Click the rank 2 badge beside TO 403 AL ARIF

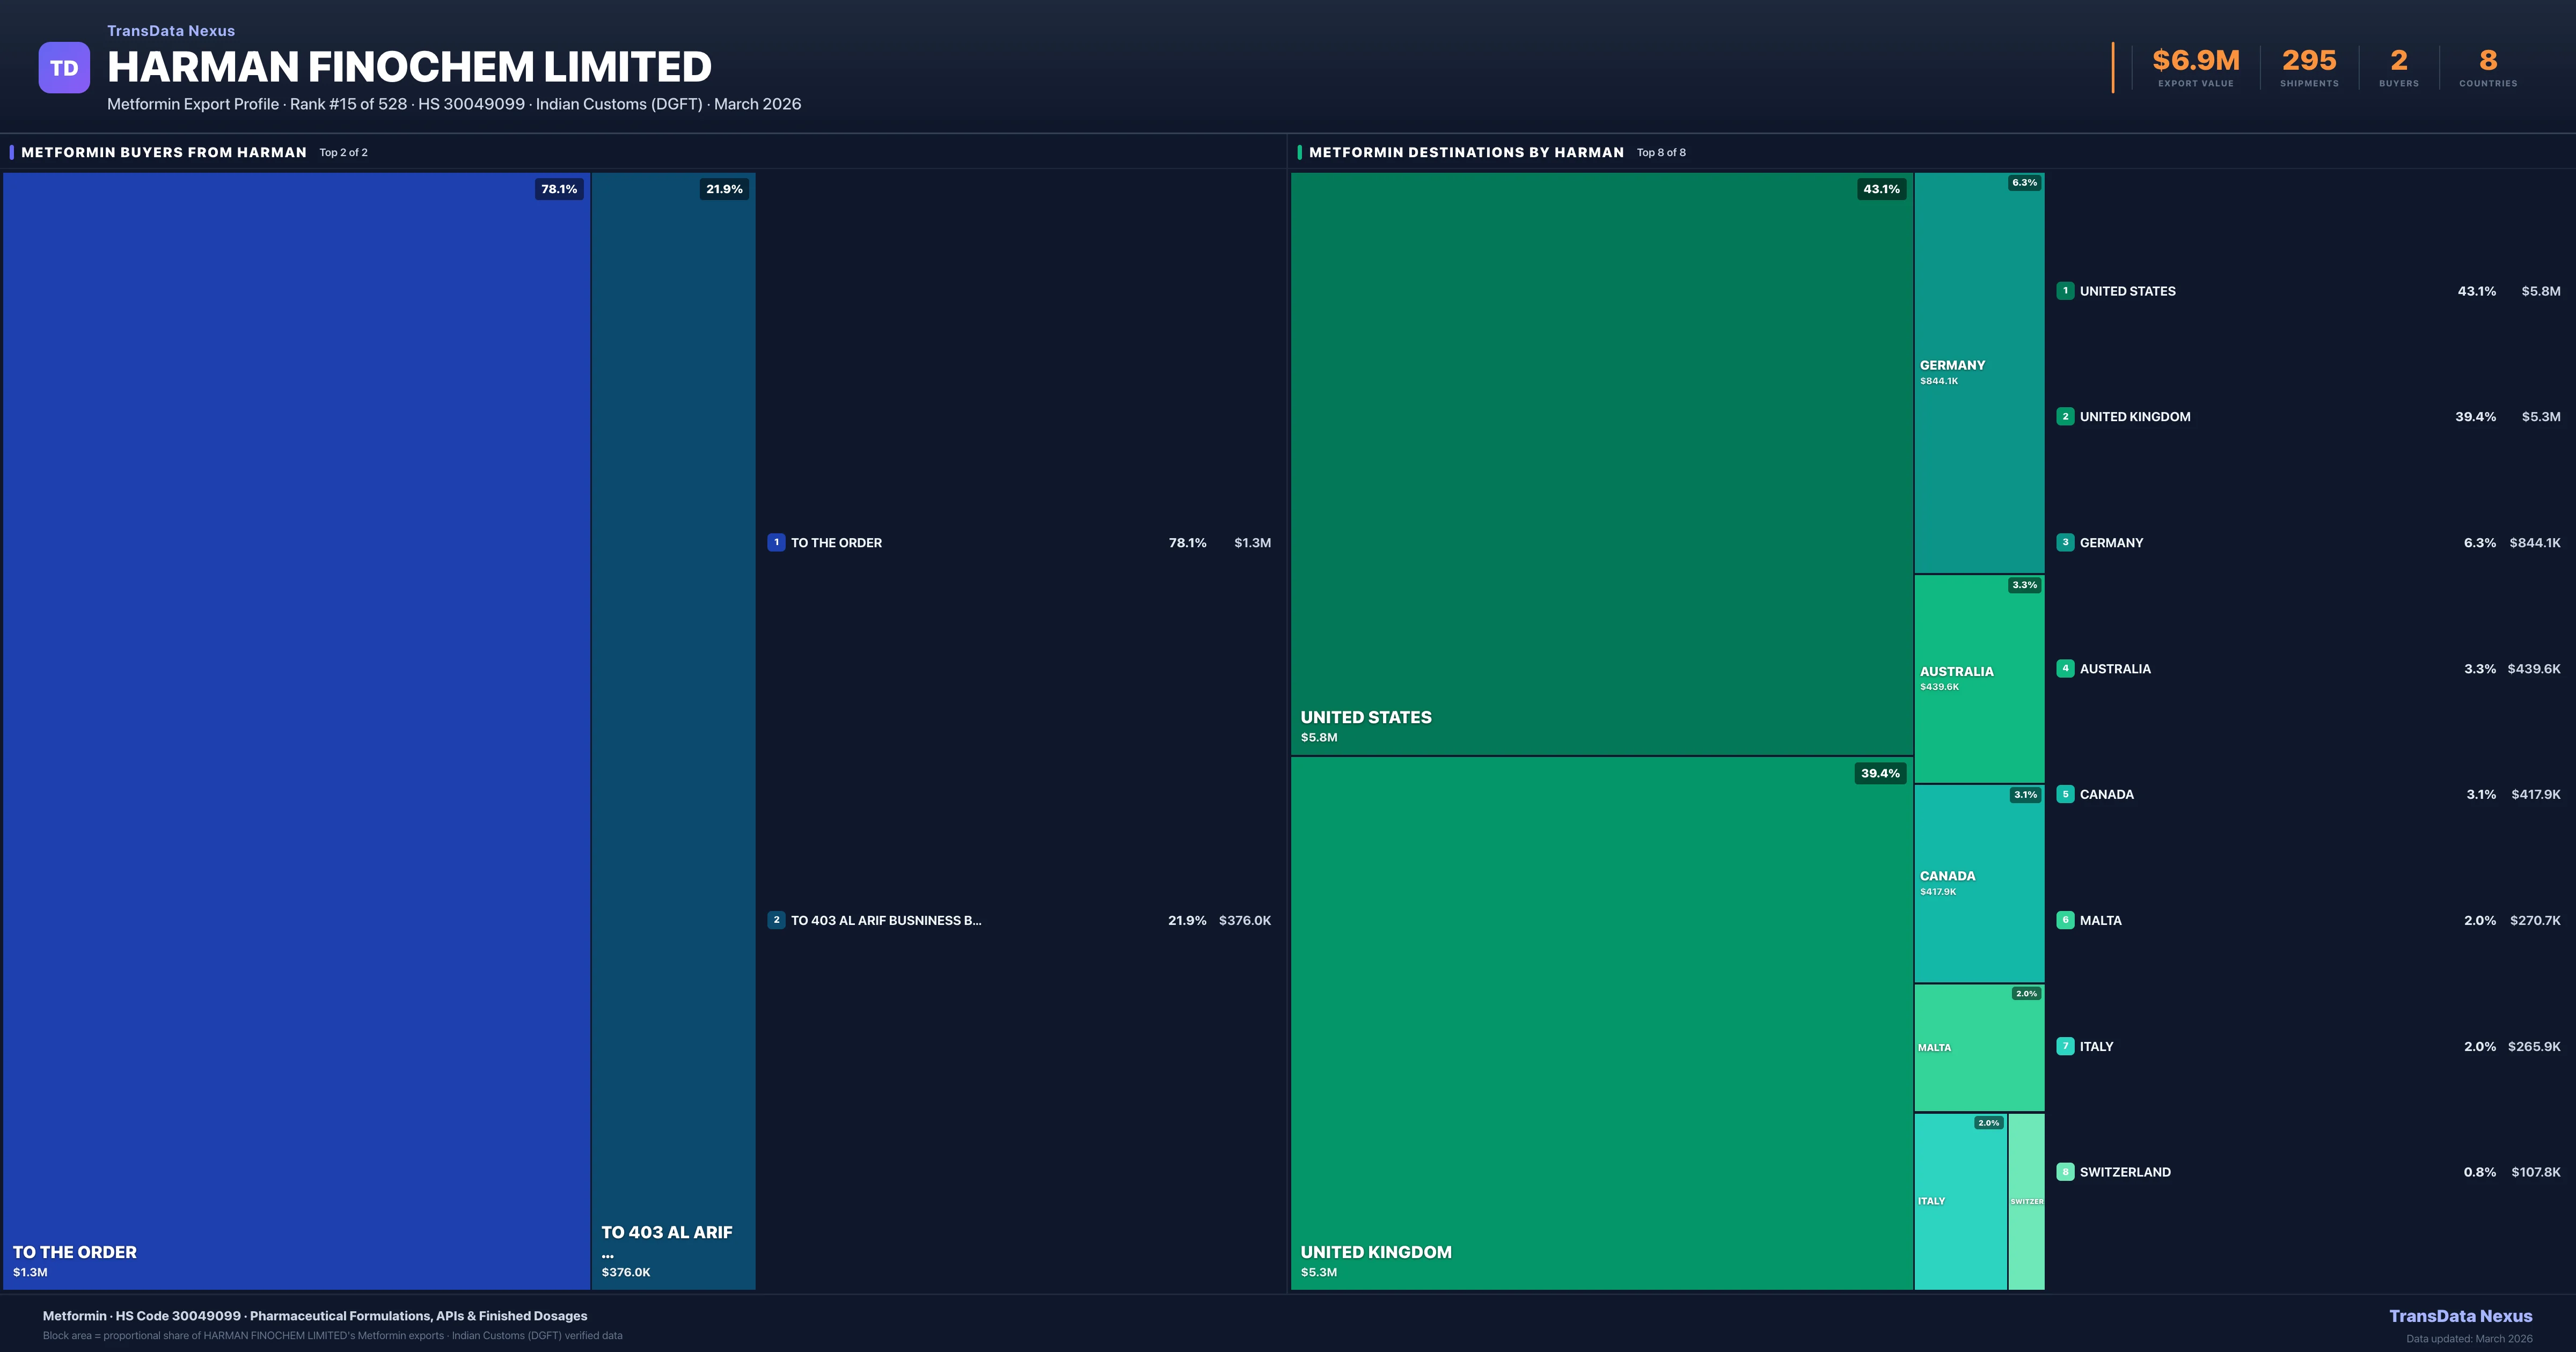pyautogui.click(x=776, y=920)
